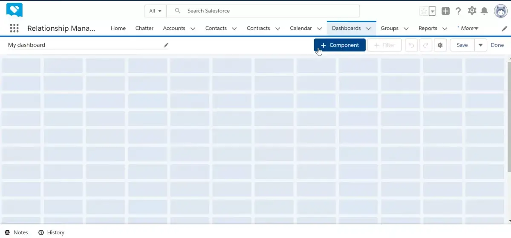This screenshot has height=238, width=511.
Task: Add a new dashboard Component
Action: [340, 45]
